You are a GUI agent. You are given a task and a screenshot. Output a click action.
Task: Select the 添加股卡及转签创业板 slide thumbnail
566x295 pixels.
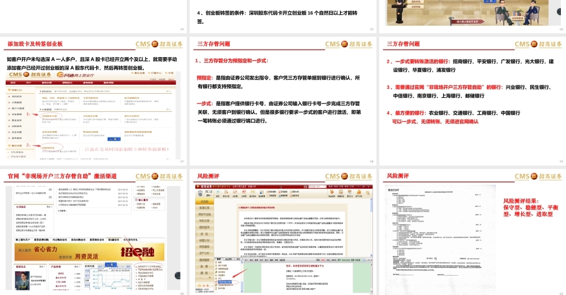pos(93,100)
